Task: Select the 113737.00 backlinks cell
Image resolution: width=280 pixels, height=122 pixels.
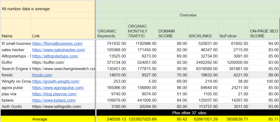Action: click(203, 107)
